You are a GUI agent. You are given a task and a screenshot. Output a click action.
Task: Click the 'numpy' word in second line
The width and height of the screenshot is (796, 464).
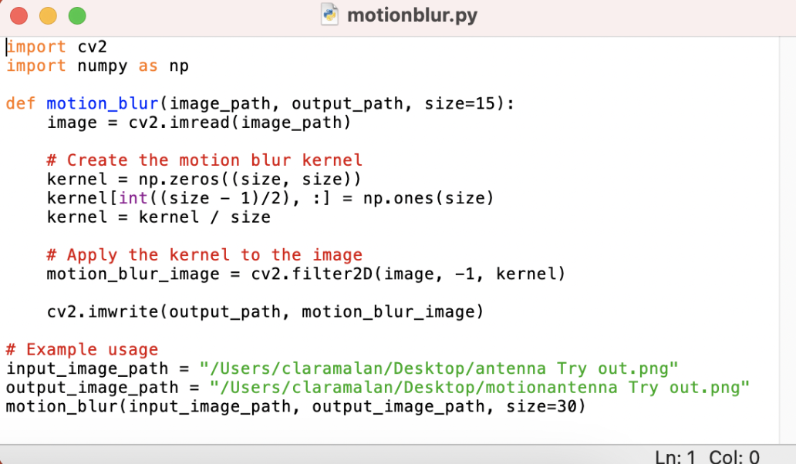(102, 66)
